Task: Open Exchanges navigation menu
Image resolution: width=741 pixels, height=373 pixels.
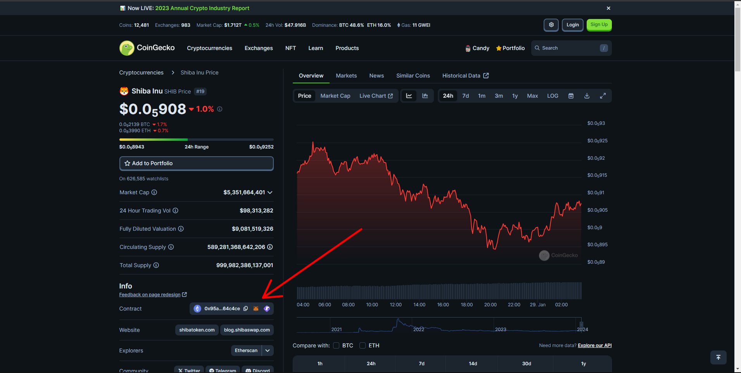Action: [259, 48]
